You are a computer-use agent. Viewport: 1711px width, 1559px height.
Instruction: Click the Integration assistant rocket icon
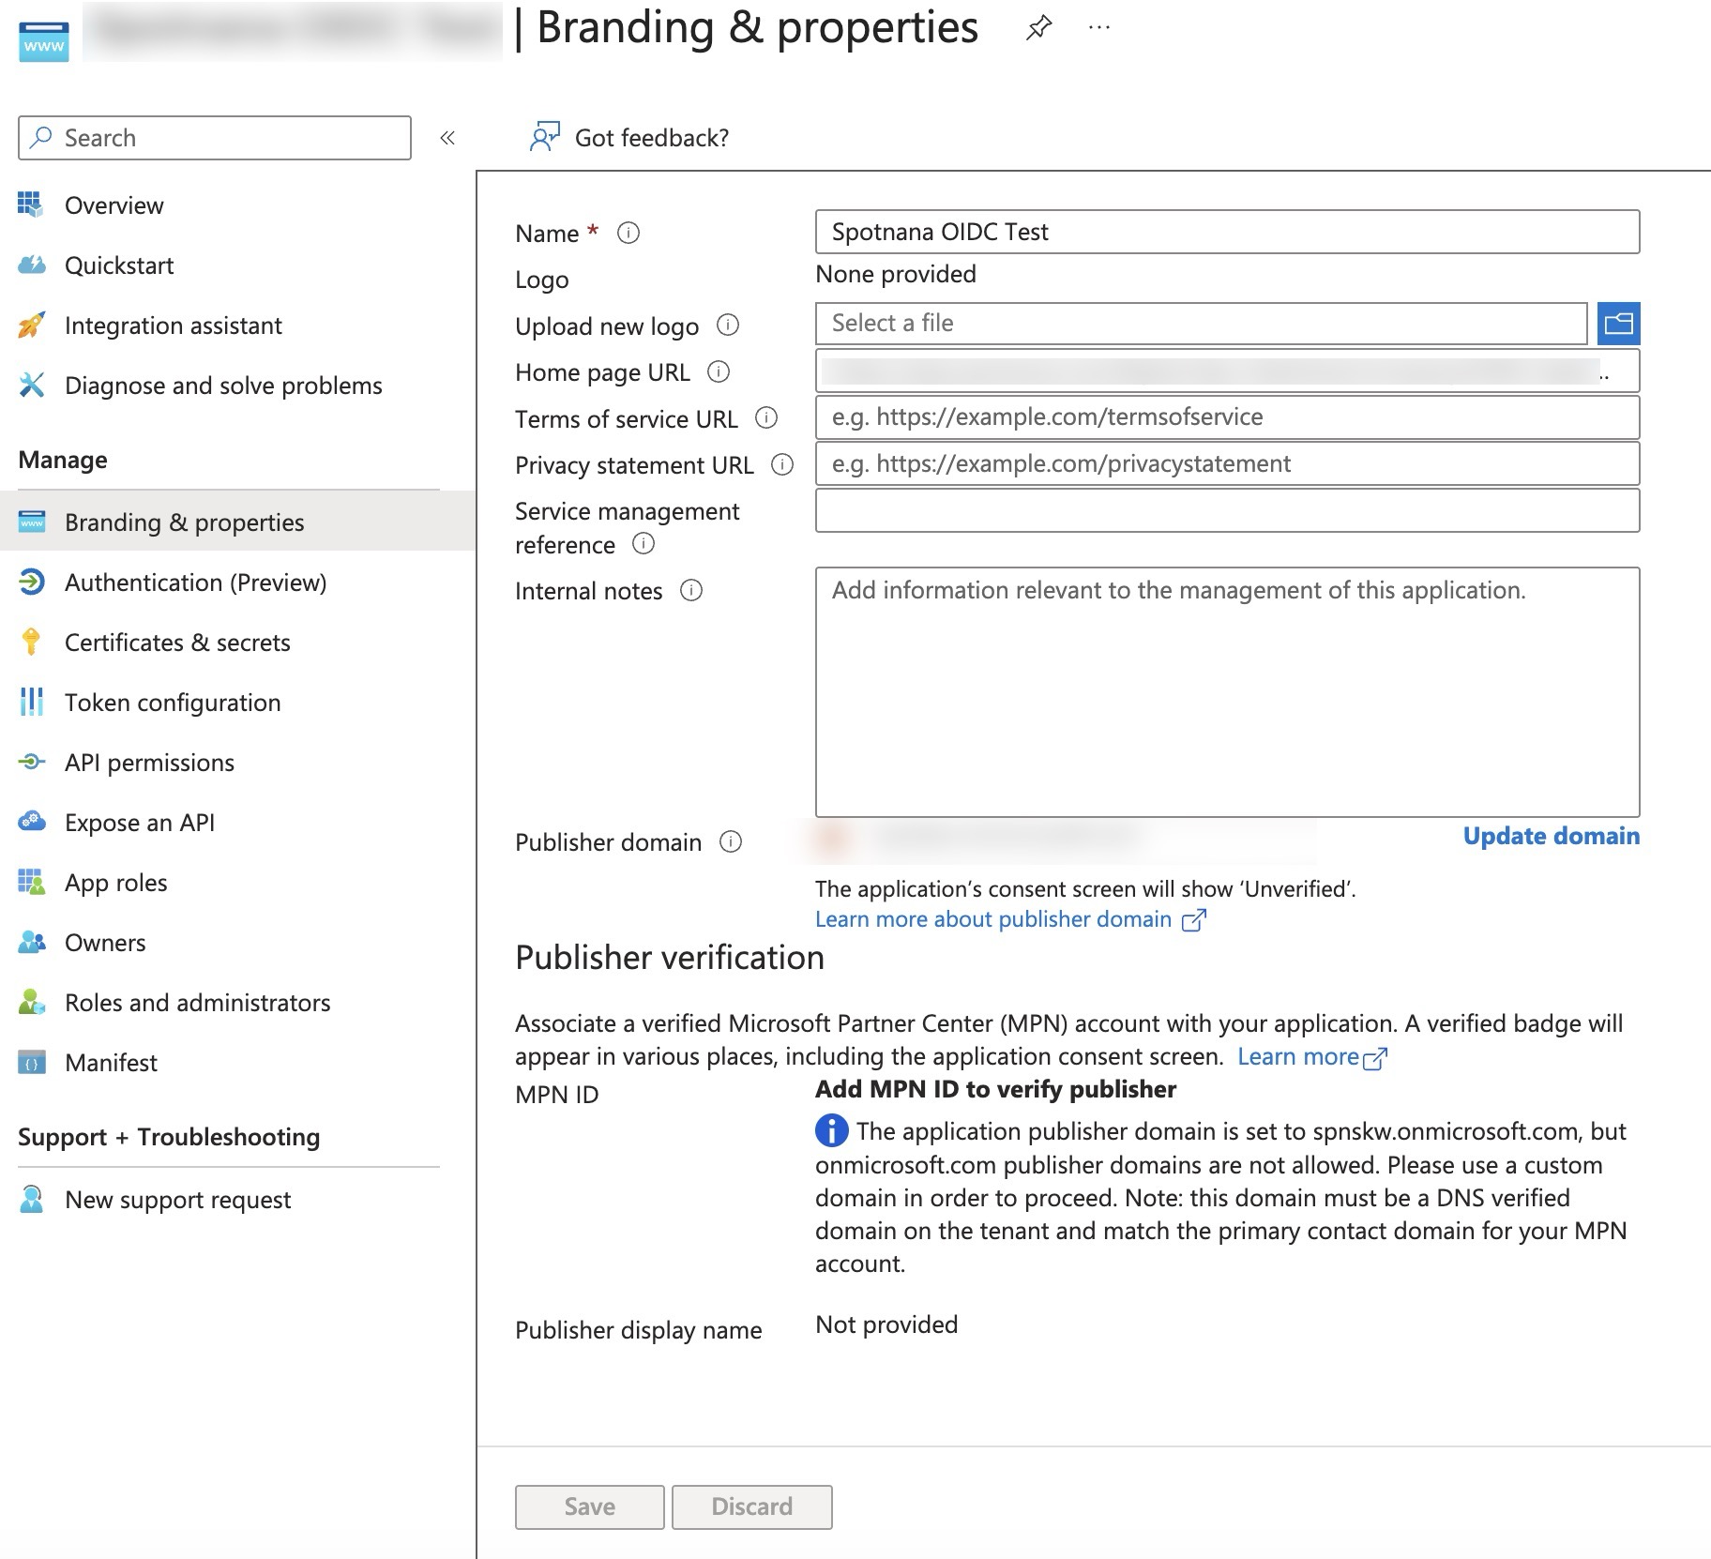click(31, 325)
